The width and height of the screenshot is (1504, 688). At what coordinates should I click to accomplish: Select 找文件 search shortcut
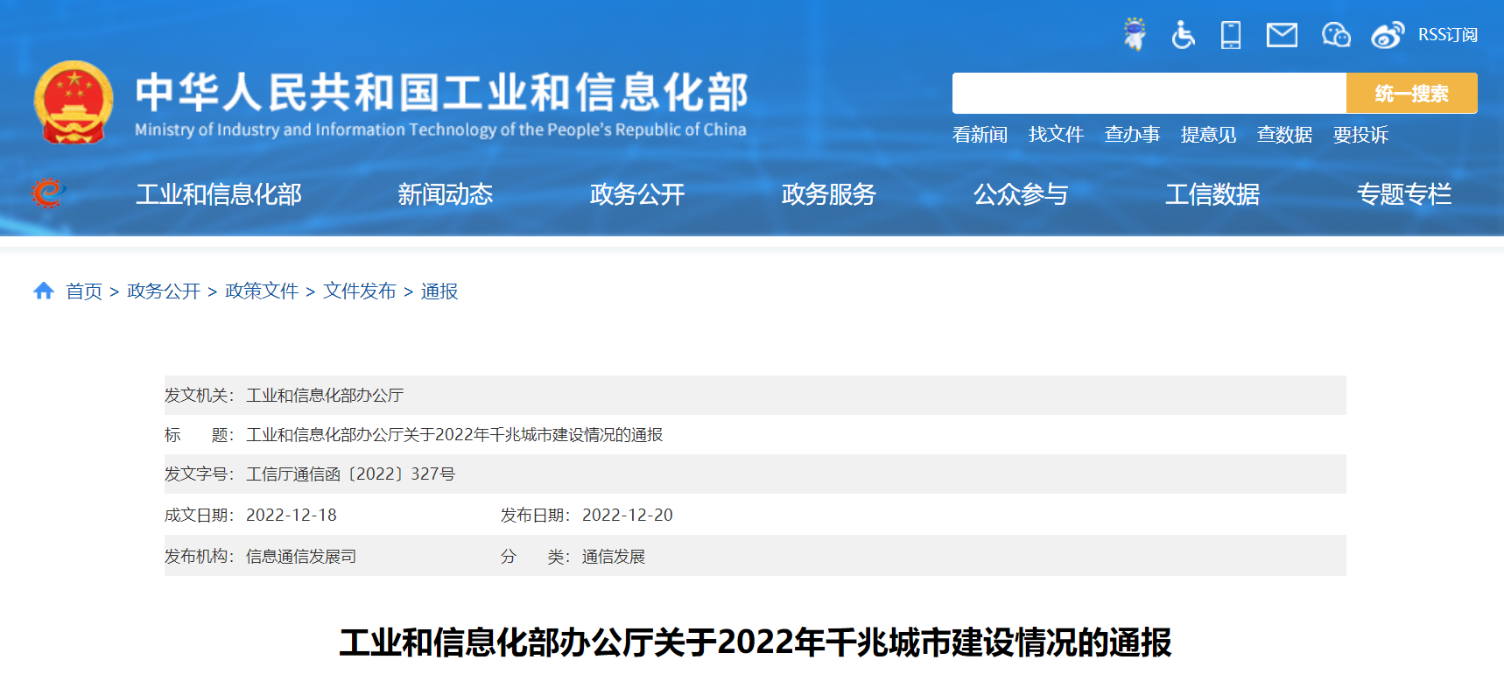click(x=1056, y=135)
